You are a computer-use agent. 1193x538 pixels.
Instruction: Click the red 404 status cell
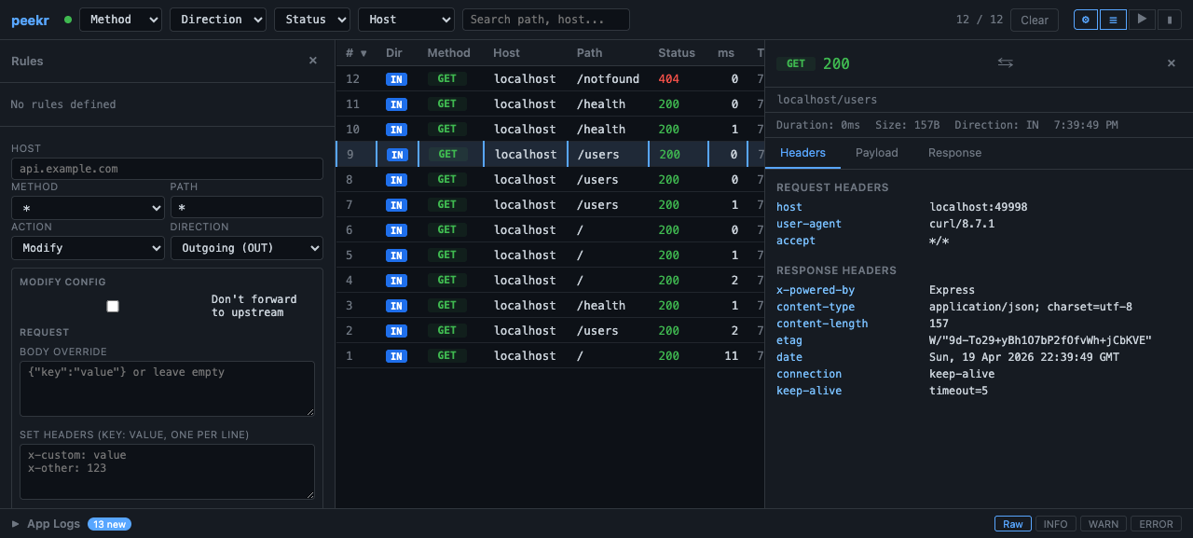click(668, 79)
